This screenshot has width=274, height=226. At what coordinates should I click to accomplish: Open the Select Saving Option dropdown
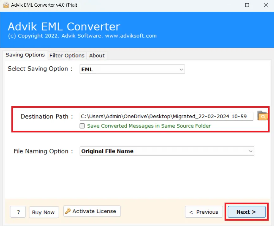(132, 69)
